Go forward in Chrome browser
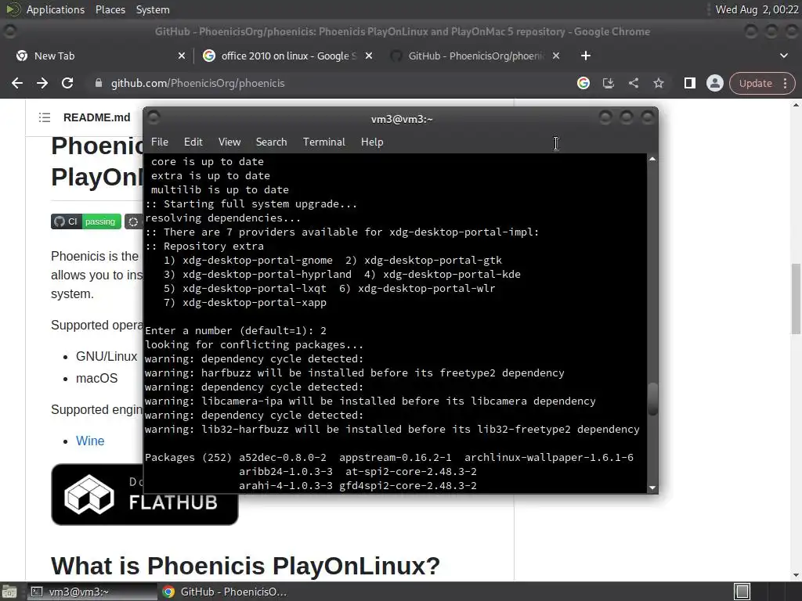Image resolution: width=802 pixels, height=601 pixels. pyautogui.click(x=42, y=83)
